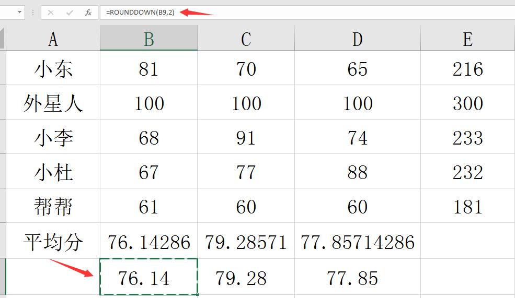Image resolution: width=515 pixels, height=298 pixels.
Task: Select the cell with value 74
Action: [x=357, y=137]
